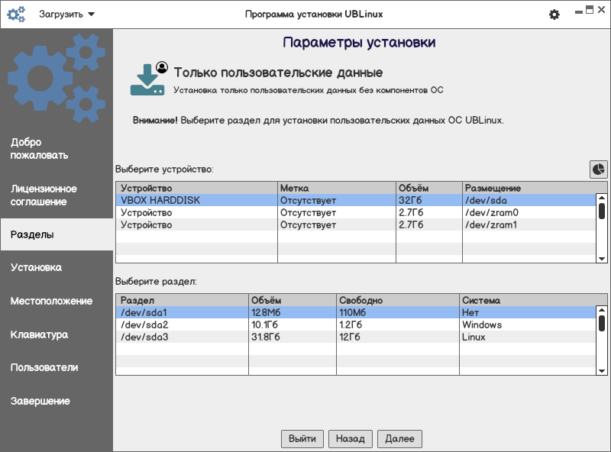The height and width of the screenshot is (452, 611).
Task: Open Местоположение sidebar step
Action: click(x=57, y=301)
